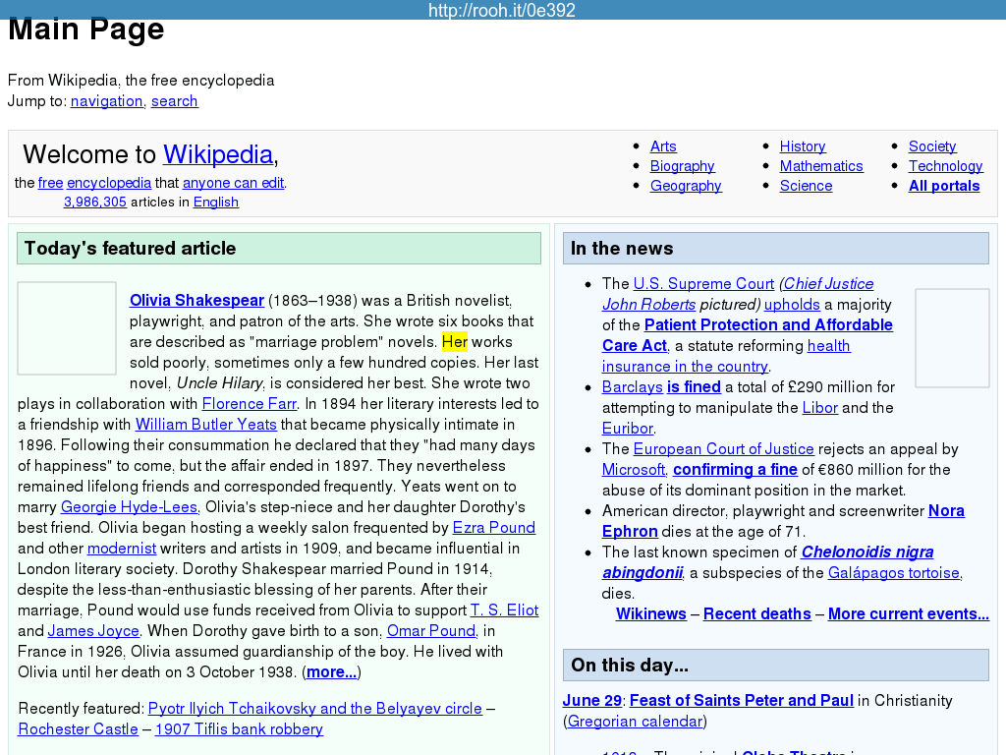This screenshot has height=755, width=1006.
Task: Select the Technology portal link
Action: (945, 166)
